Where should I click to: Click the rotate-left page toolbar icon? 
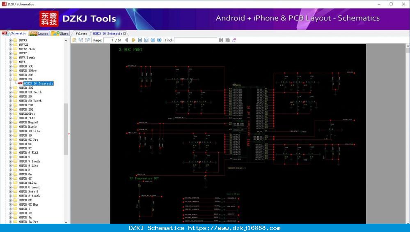tap(81, 40)
